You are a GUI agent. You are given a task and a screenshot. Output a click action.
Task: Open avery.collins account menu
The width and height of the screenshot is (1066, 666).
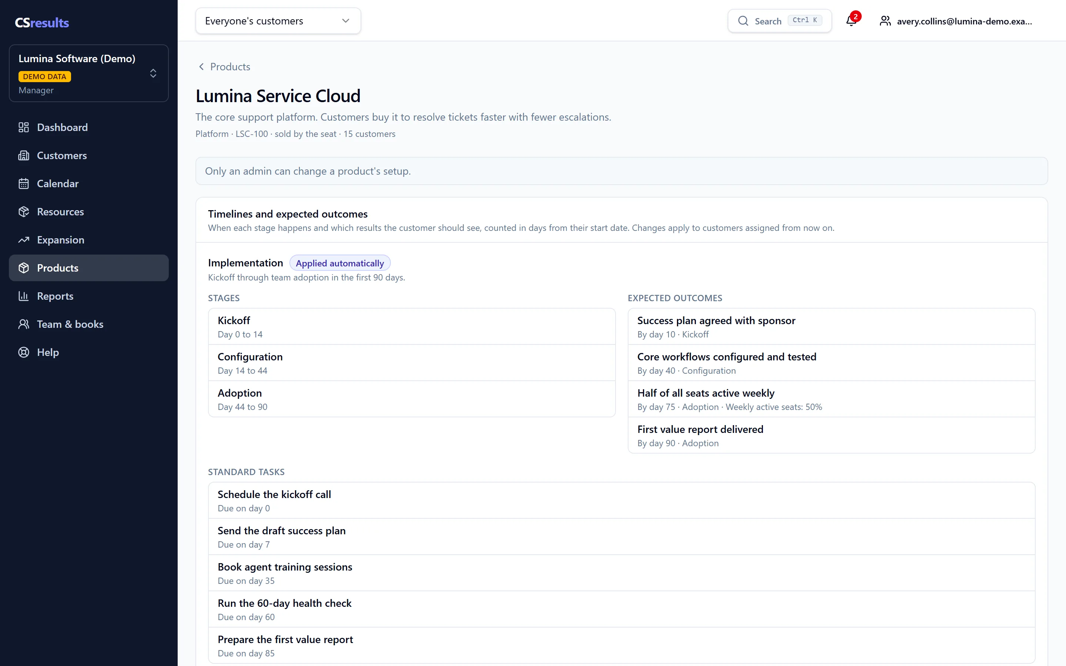956,21
